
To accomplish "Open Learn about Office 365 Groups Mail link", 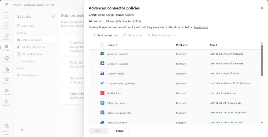I will 228,113.
